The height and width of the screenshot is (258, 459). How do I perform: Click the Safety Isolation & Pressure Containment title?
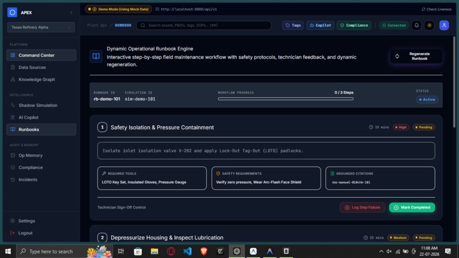[162, 128]
